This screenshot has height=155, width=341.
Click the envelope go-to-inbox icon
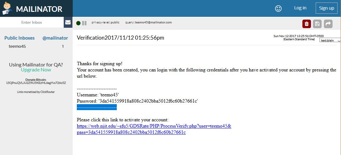click(x=68, y=22)
